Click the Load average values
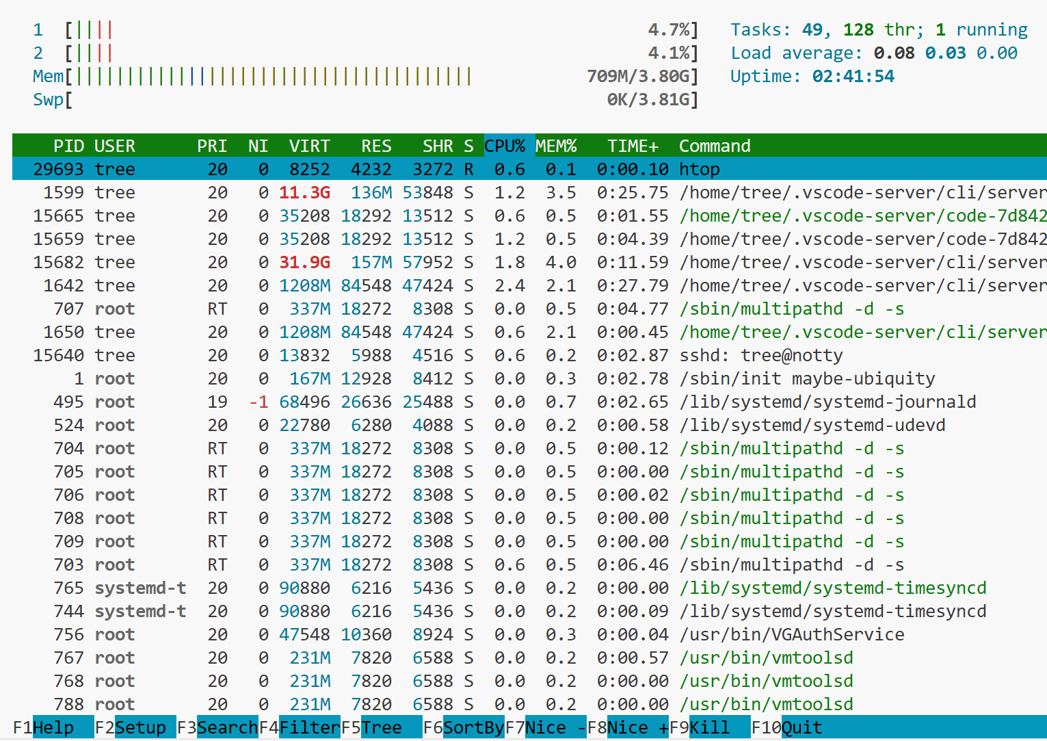The width and height of the screenshot is (1047, 741). pos(946,53)
